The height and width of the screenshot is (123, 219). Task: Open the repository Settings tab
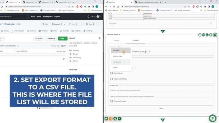88,31
